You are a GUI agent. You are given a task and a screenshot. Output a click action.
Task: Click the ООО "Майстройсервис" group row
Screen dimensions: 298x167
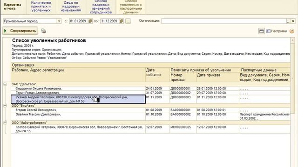pos(150,122)
